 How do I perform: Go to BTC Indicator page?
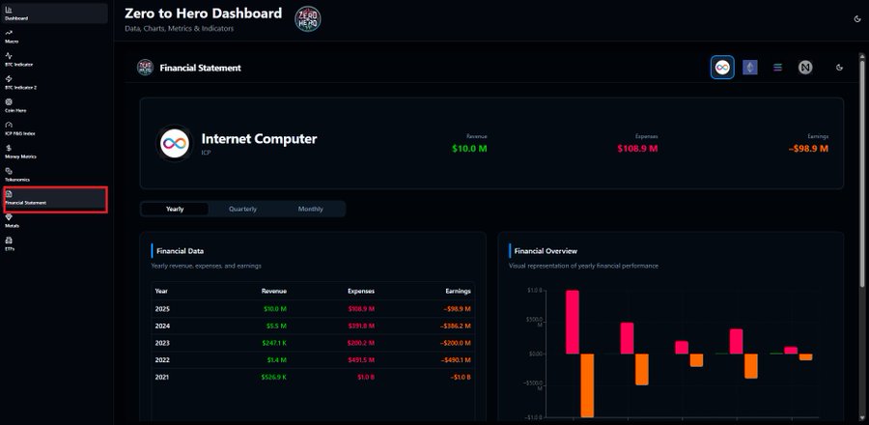click(x=54, y=60)
